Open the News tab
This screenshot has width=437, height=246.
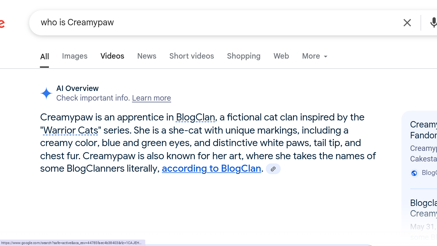[x=147, y=56]
